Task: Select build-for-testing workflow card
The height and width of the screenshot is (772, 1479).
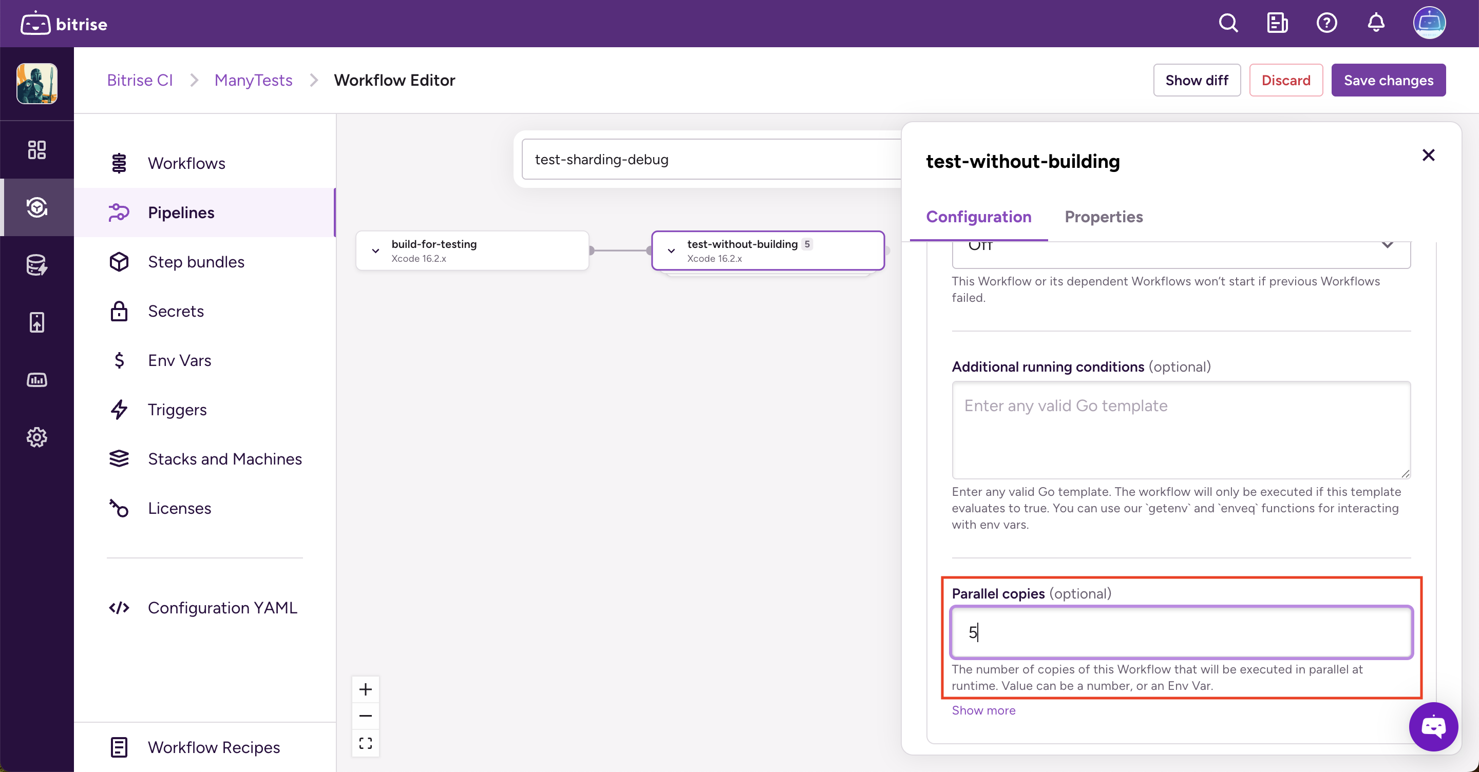Action: click(x=472, y=251)
